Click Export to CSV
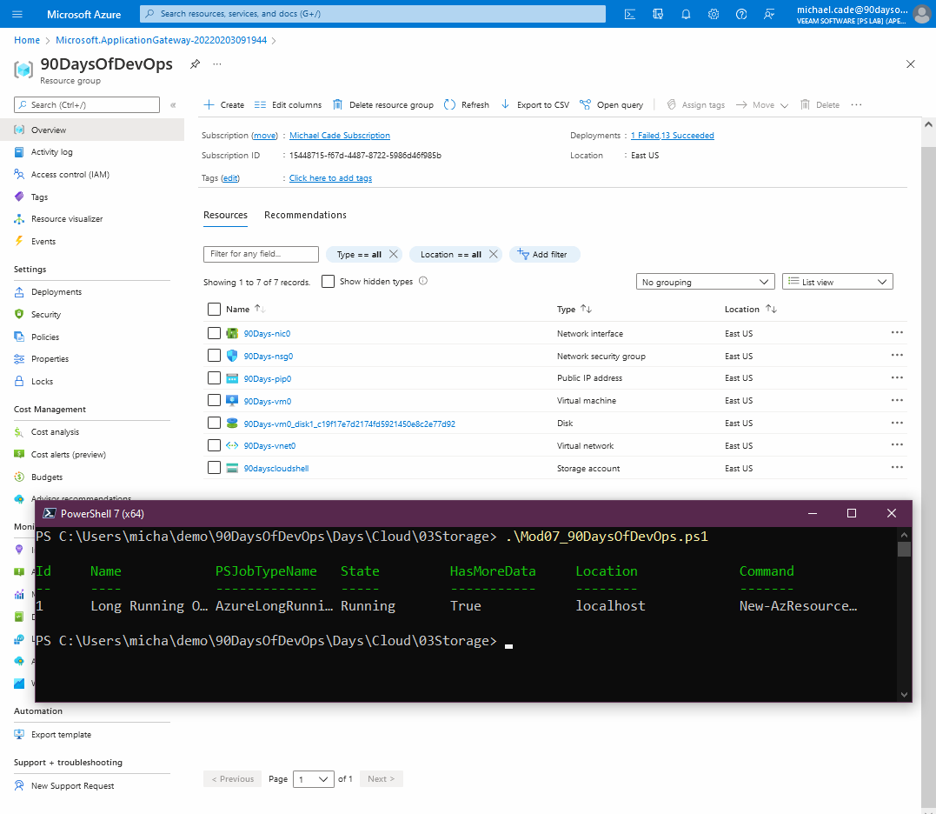The width and height of the screenshot is (936, 814). point(534,105)
